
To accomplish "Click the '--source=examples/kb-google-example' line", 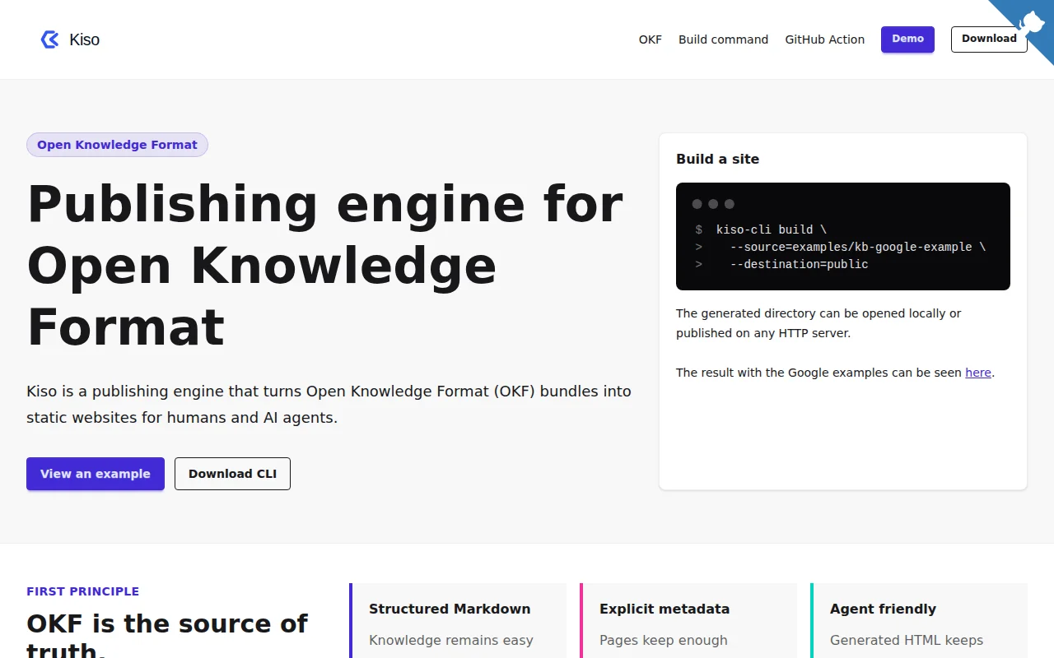I will 857,247.
